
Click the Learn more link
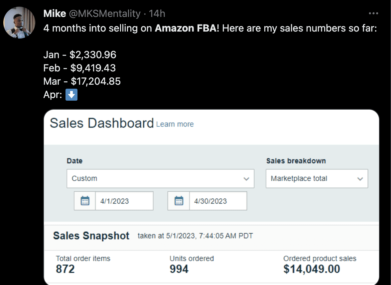175,124
